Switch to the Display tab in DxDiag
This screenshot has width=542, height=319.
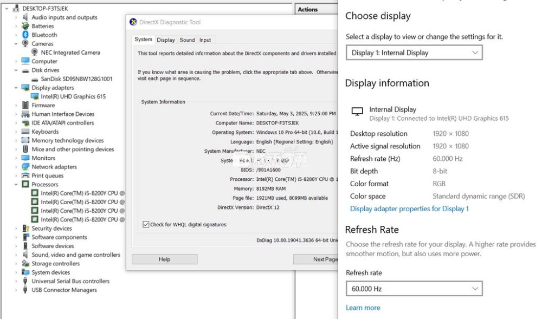[166, 40]
